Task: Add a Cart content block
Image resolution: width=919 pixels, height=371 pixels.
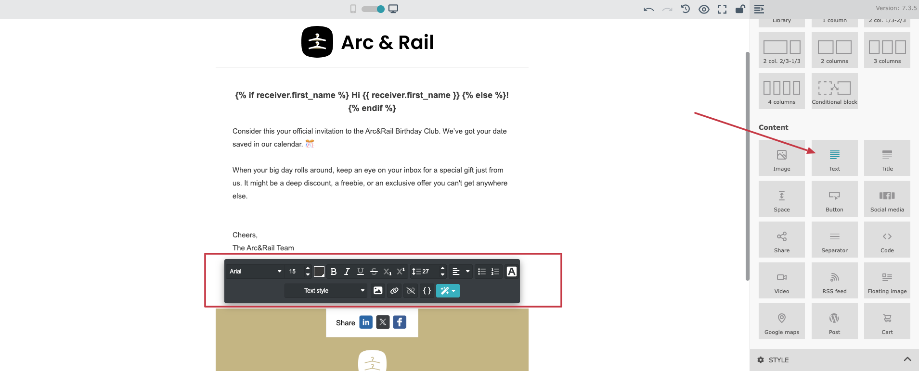Action: click(887, 321)
